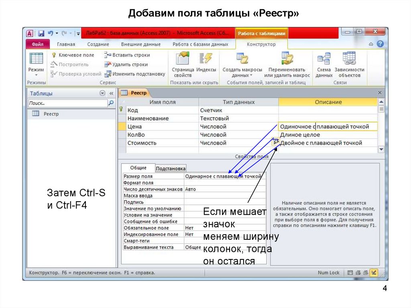Click the Режим view button
This screenshot has height=308, width=411.
36,64
